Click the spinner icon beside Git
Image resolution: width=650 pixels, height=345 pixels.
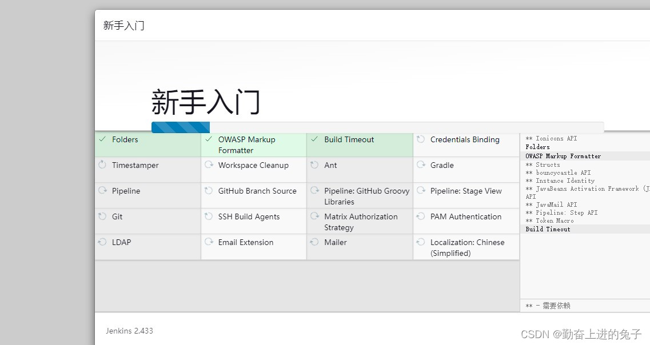102,216
